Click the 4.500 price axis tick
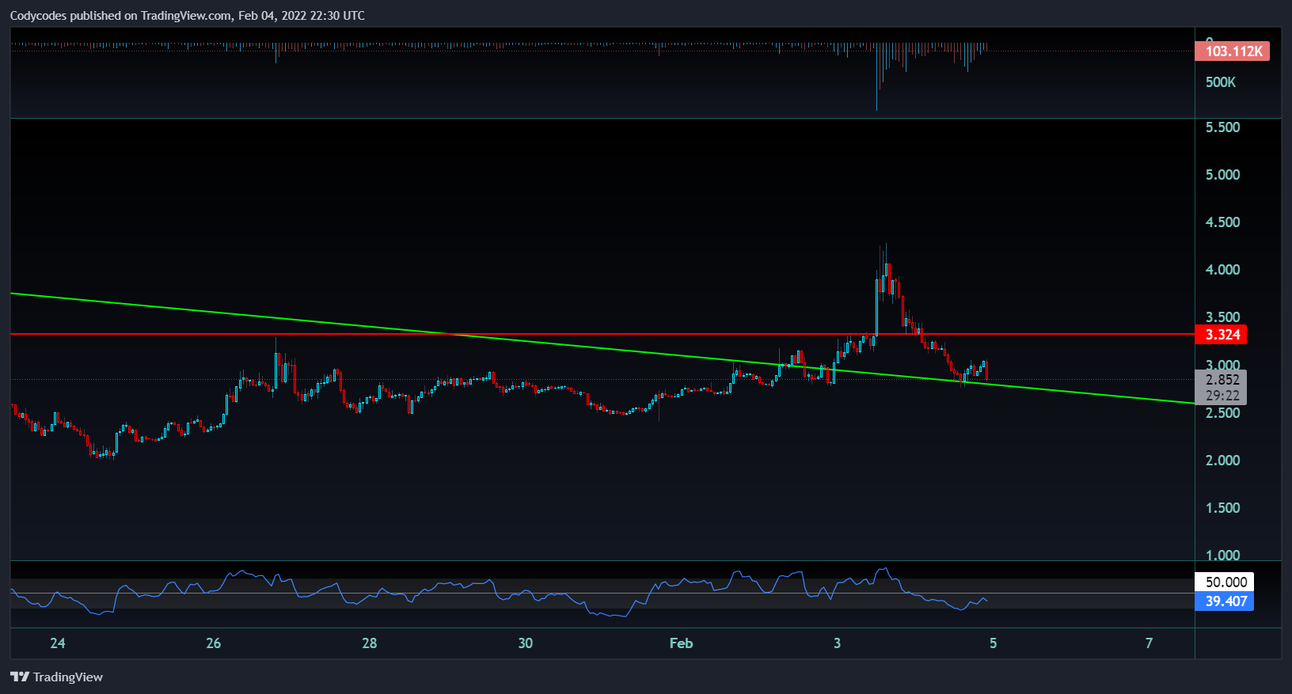Screen dimensions: 1292x694 (x=1222, y=222)
